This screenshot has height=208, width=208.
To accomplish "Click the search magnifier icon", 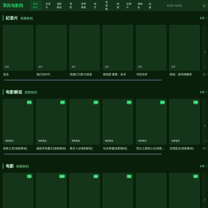I will [x=204, y=6].
